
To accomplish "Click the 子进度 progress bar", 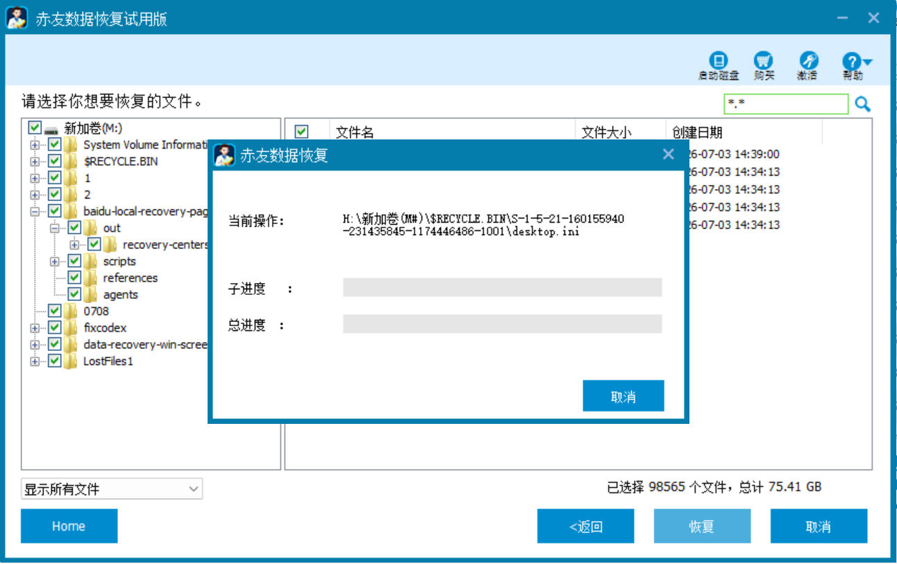I will coord(502,288).
